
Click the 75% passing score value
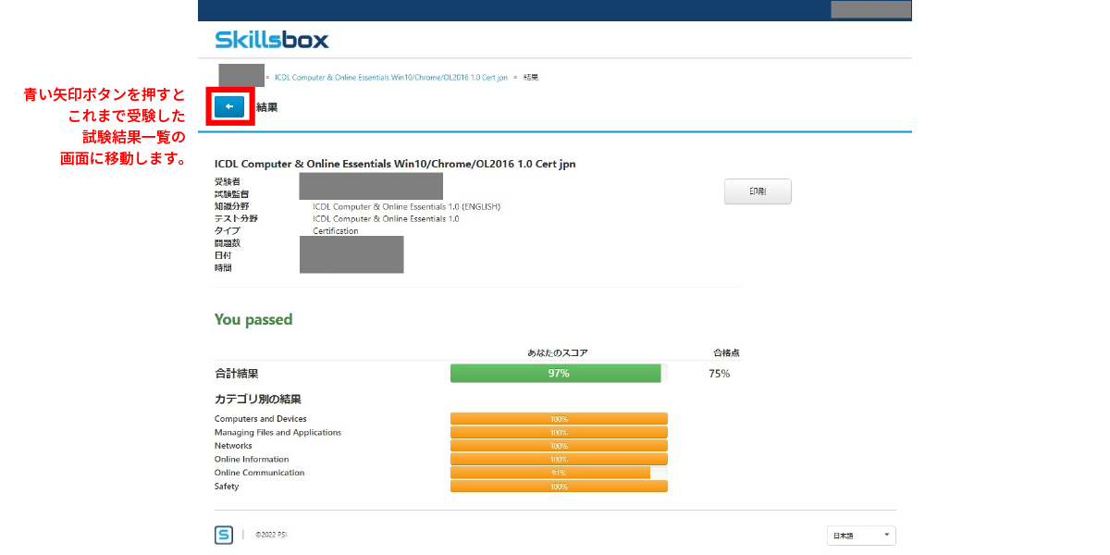(720, 374)
